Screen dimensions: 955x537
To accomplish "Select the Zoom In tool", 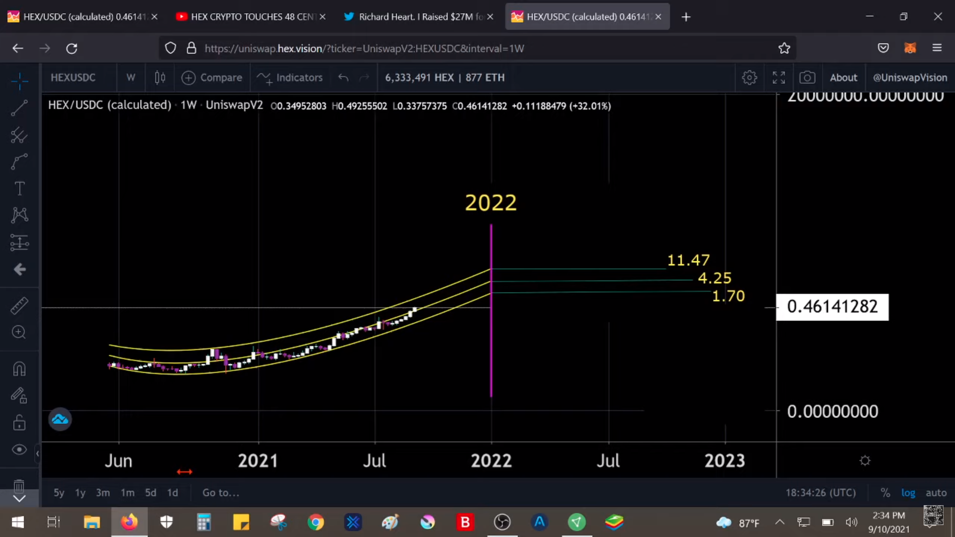I will pyautogui.click(x=19, y=332).
